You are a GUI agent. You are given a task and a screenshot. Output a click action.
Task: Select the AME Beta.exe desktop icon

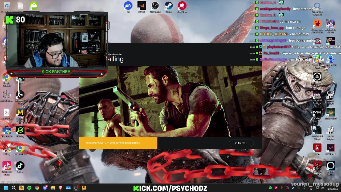[7, 96]
